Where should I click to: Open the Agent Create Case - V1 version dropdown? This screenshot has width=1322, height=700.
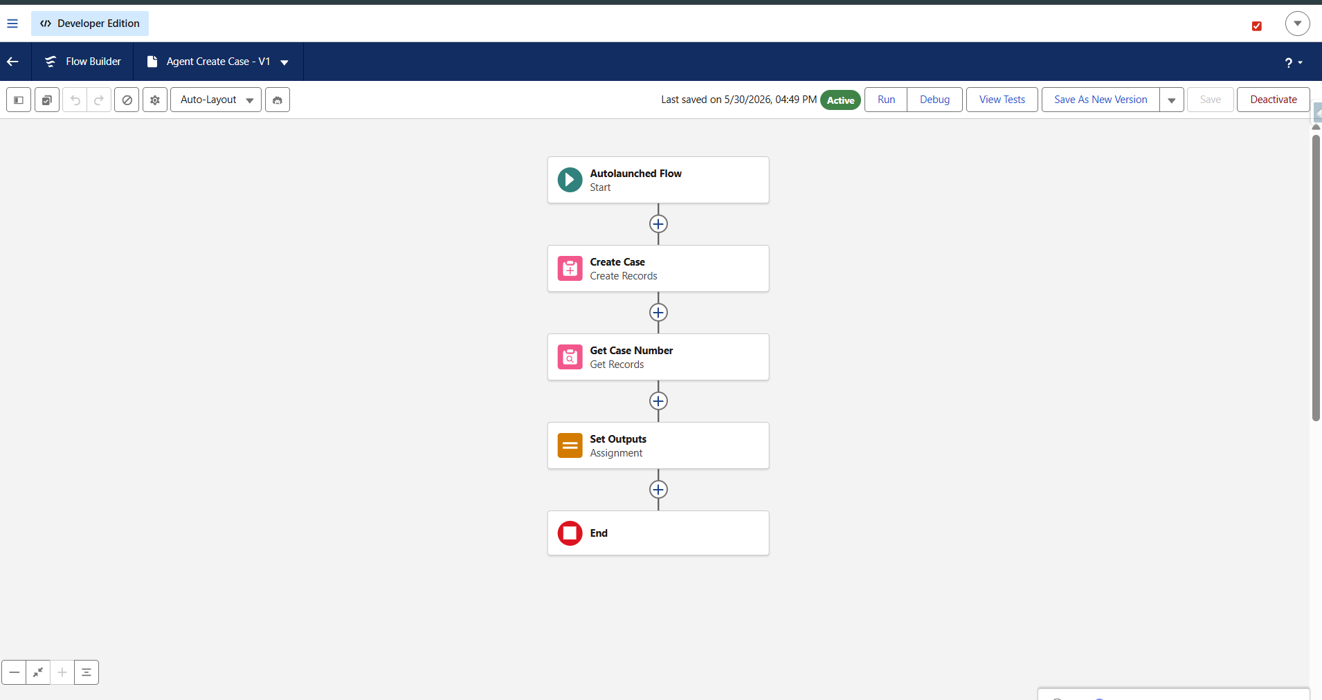click(284, 62)
